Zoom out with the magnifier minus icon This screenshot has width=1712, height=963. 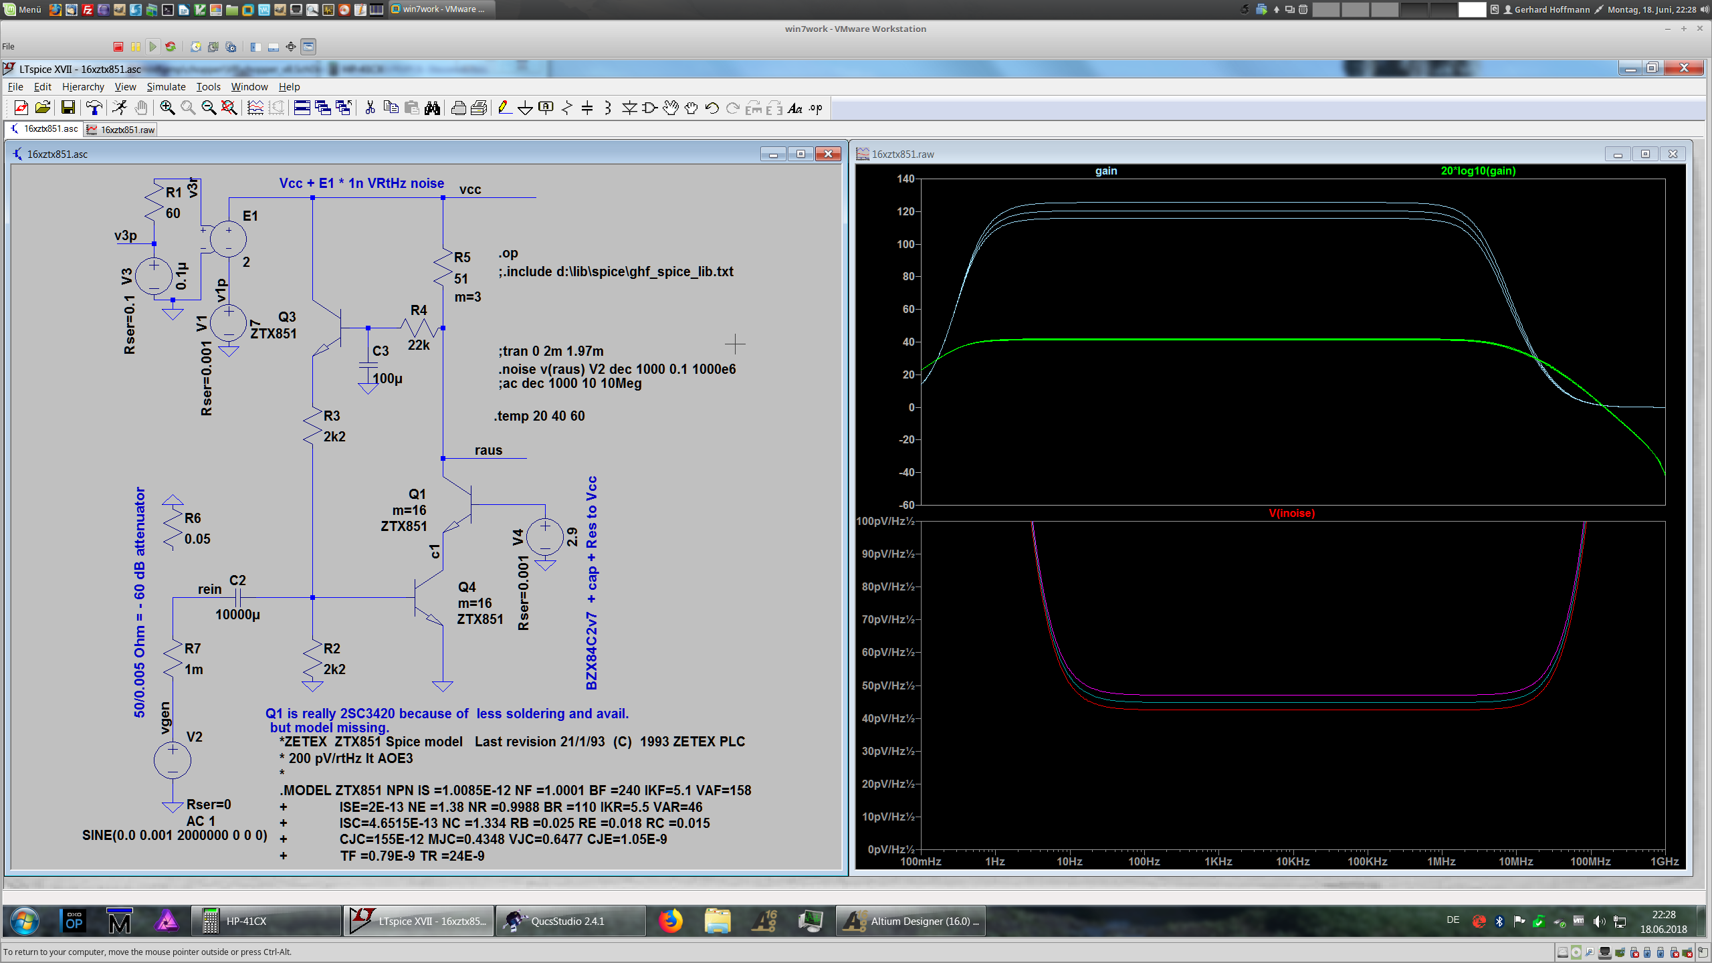click(209, 108)
